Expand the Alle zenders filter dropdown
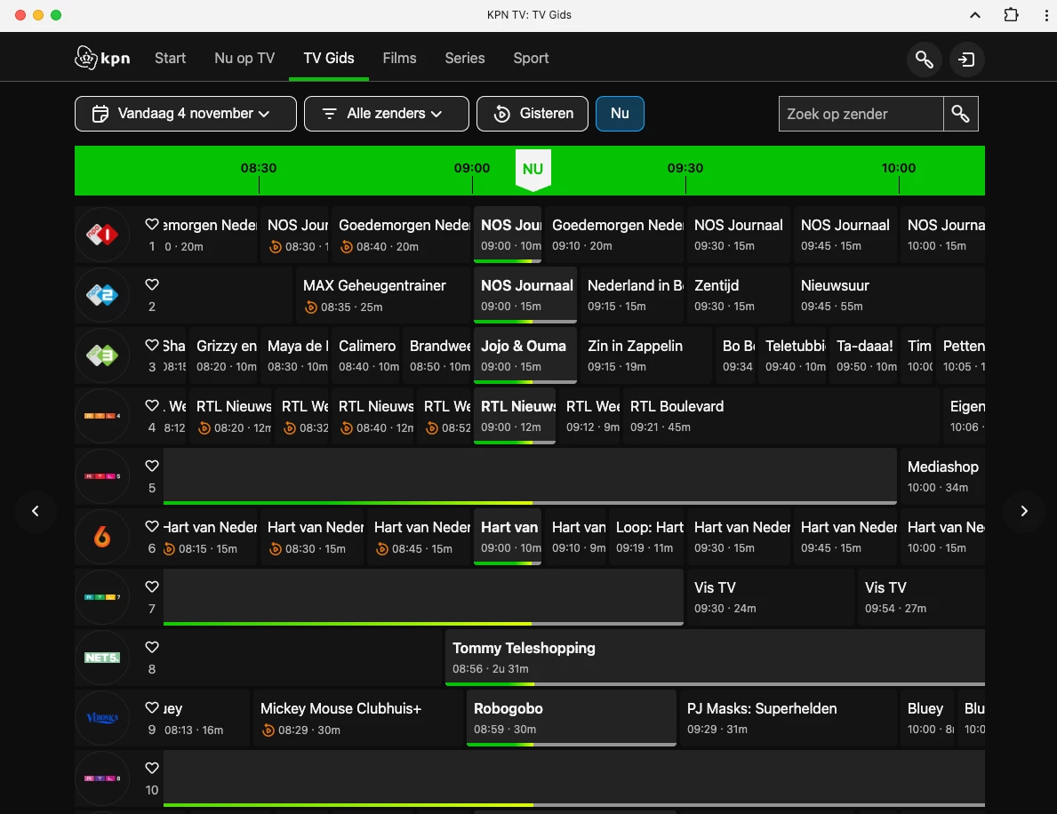 click(x=387, y=114)
